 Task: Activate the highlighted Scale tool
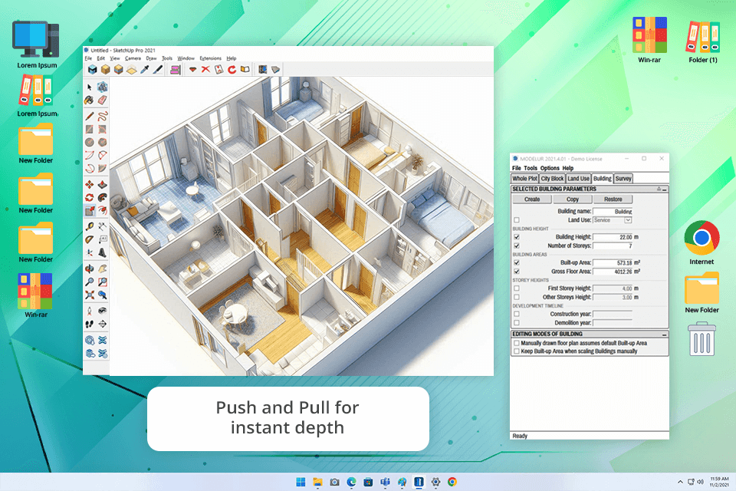89,210
